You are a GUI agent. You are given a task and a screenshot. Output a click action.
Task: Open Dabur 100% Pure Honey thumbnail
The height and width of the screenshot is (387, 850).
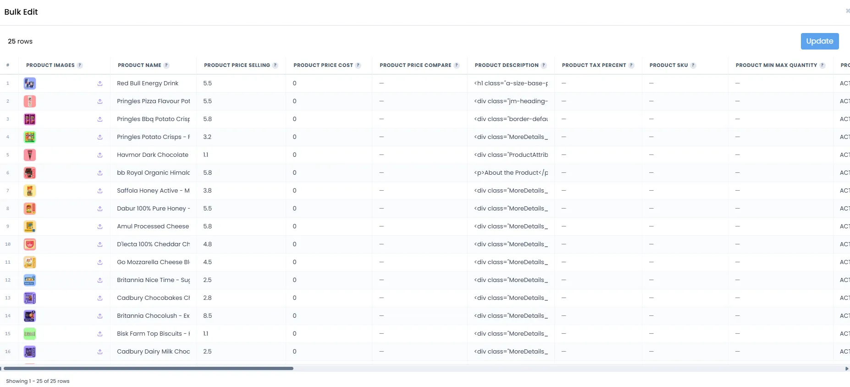pos(30,209)
